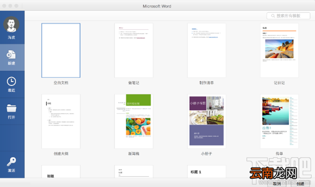Select the 制作清单 template thumbnail
The width and height of the screenshot is (315, 187).
click(x=206, y=50)
